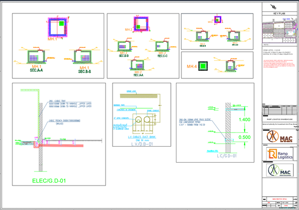Viewport: 299px width, 210px height.
Task: Click the north arrow symbol above Key Plan
Action: coord(274,7)
